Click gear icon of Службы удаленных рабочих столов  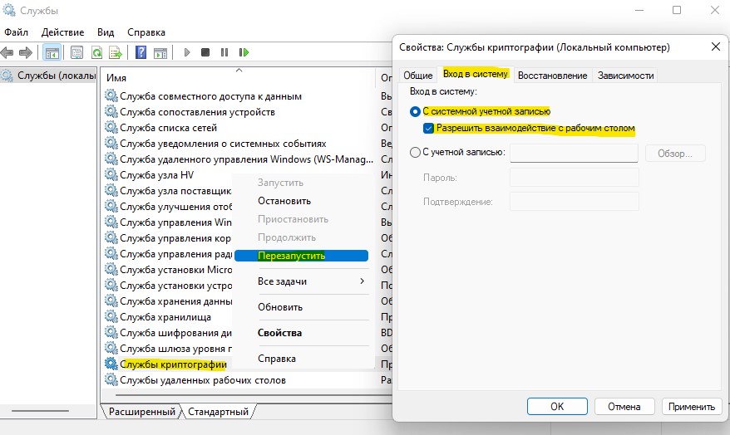pyautogui.click(x=111, y=379)
